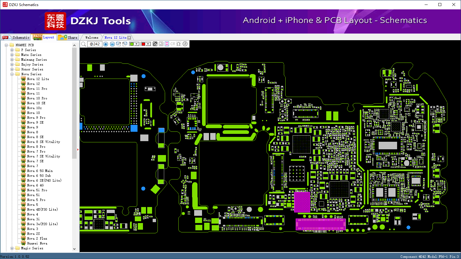Select the Nova 2S tree item
Image resolution: width=461 pixels, height=259 pixels.
33,234
